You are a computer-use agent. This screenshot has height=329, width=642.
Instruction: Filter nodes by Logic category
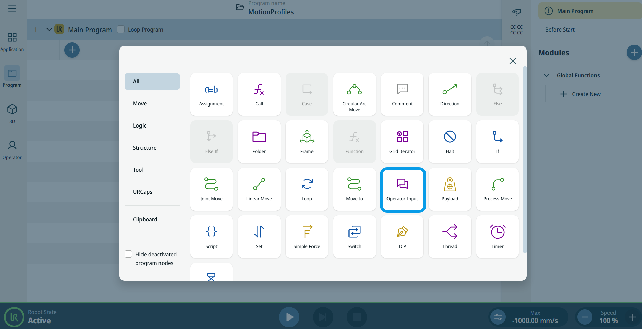140,125
